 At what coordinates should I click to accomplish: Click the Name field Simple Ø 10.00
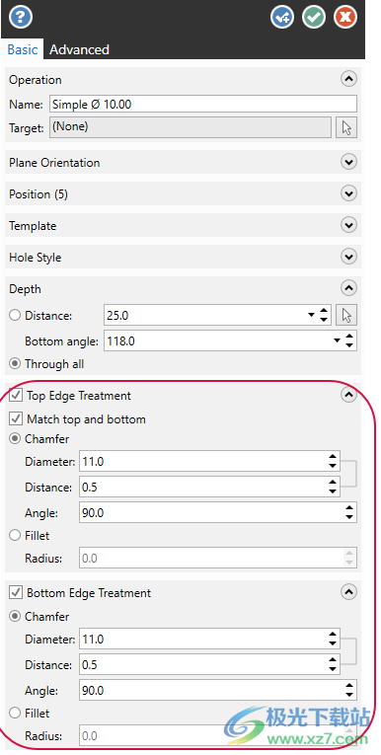[203, 104]
